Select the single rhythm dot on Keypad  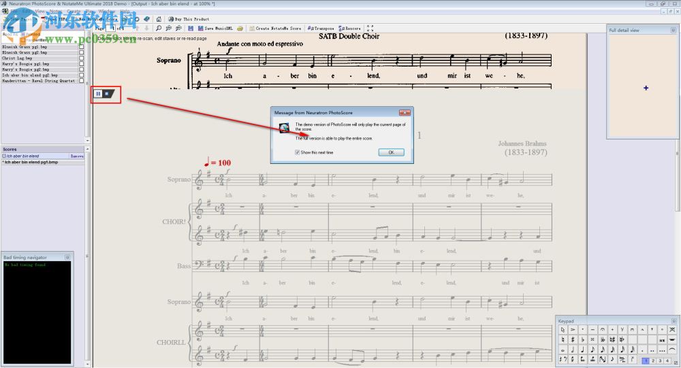pyautogui.click(x=642, y=350)
